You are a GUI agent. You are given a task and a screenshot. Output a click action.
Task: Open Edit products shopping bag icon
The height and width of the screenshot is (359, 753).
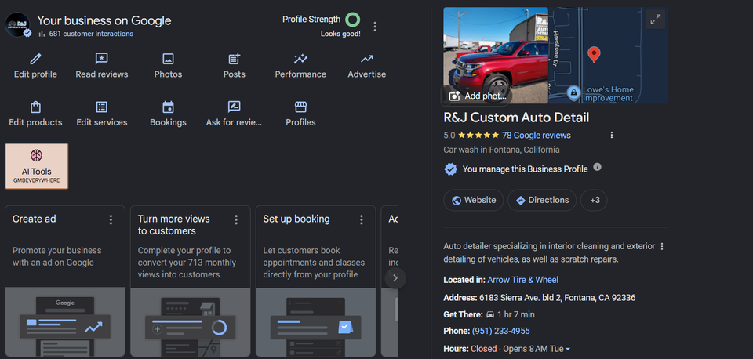coord(35,107)
